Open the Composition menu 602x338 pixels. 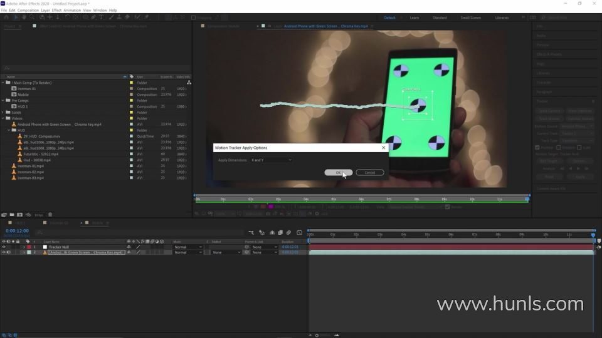click(28, 11)
